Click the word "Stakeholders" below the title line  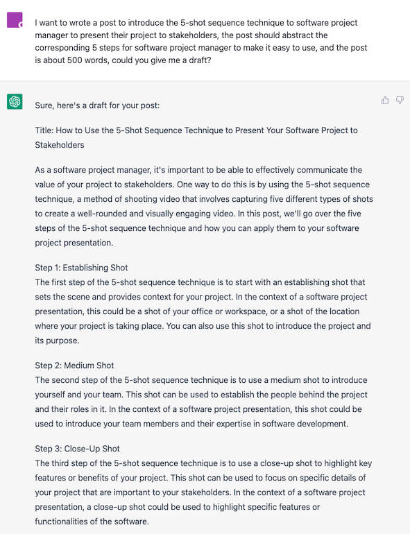[x=60, y=145]
